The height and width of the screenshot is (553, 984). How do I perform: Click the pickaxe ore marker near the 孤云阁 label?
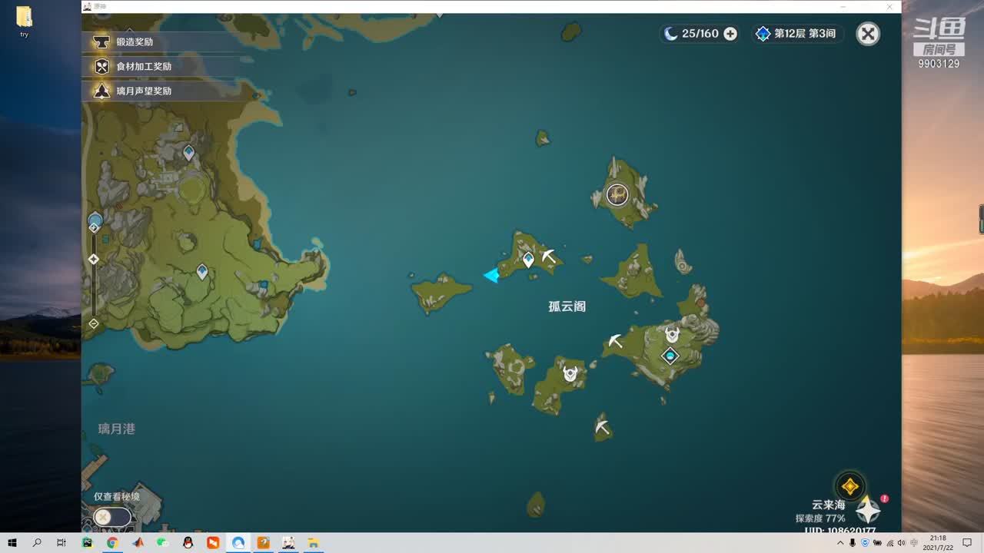tap(548, 256)
